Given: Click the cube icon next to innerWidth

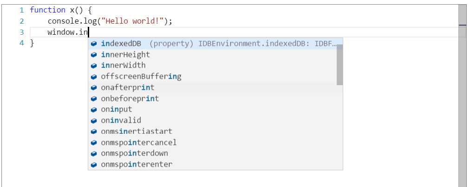Looking at the screenshot, I should tap(94, 65).
